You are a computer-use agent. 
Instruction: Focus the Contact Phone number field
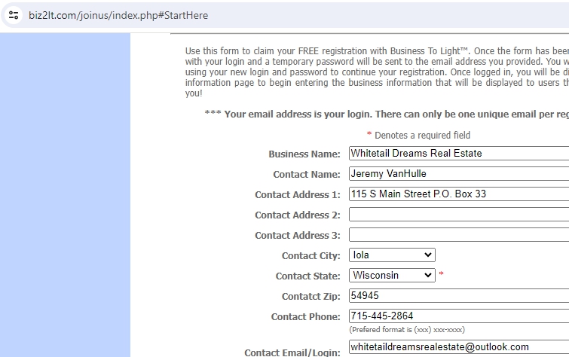click(x=458, y=316)
